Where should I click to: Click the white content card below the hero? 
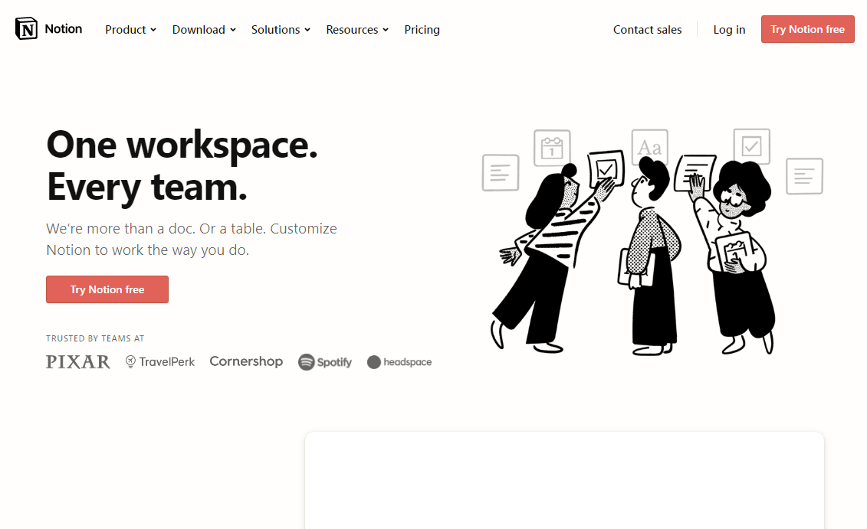click(x=564, y=481)
